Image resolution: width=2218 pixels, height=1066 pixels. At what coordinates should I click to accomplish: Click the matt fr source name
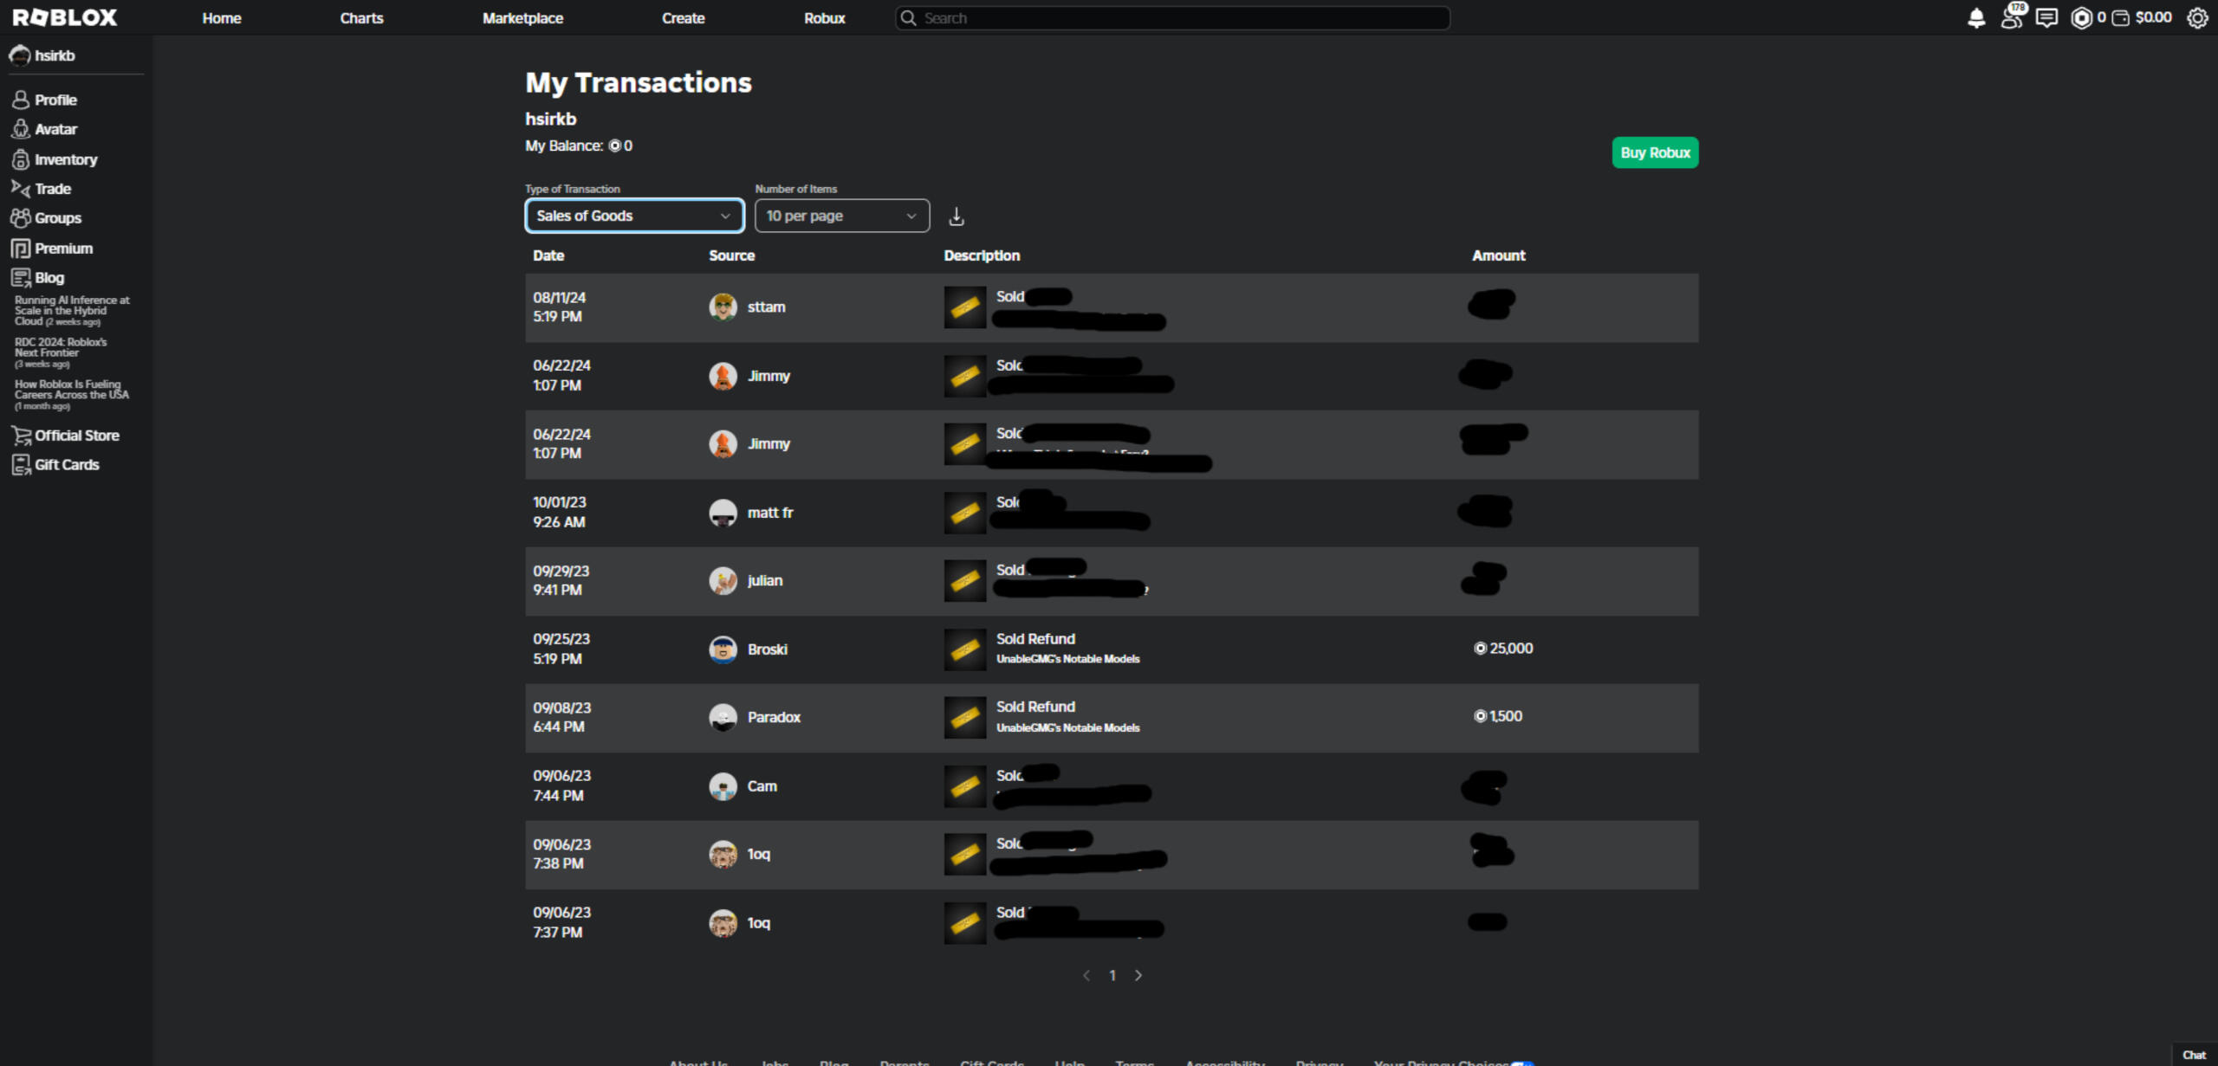tap(770, 513)
